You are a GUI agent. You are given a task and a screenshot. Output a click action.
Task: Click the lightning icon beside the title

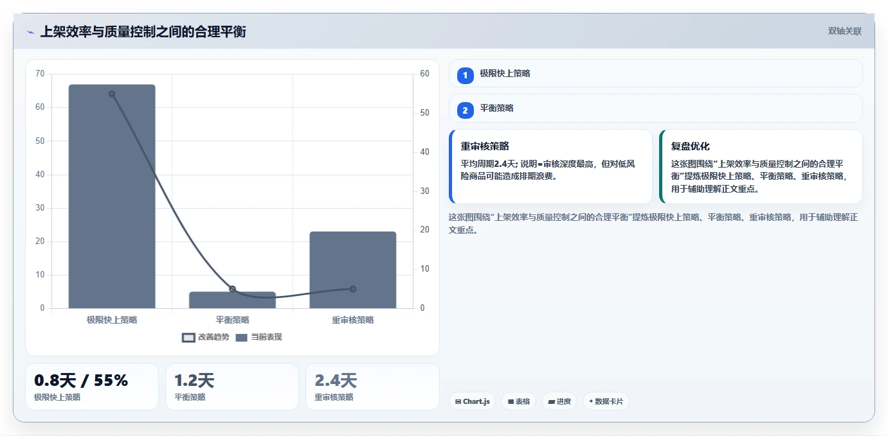[x=30, y=32]
